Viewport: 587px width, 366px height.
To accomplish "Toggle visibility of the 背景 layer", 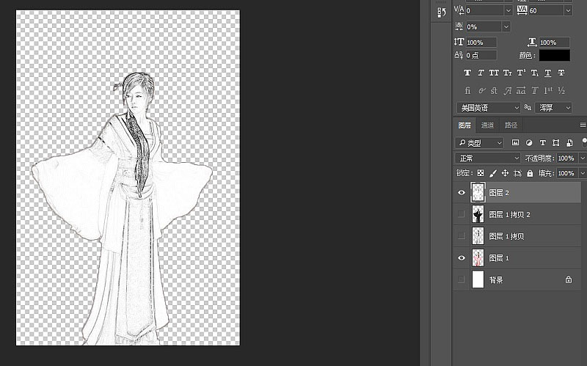I will coord(462,279).
